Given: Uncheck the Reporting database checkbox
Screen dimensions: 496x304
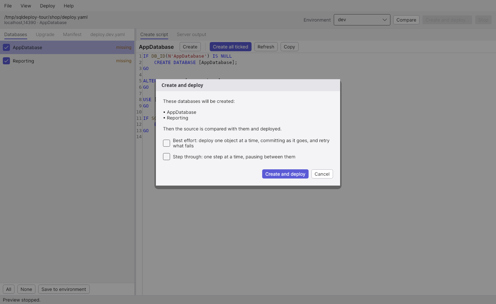Looking at the screenshot, I should [x=6, y=61].
